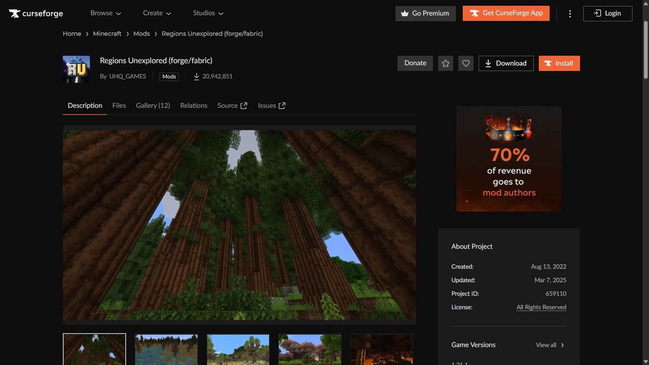
Task: Click the download arrow icon on Download button
Action: coord(488,63)
